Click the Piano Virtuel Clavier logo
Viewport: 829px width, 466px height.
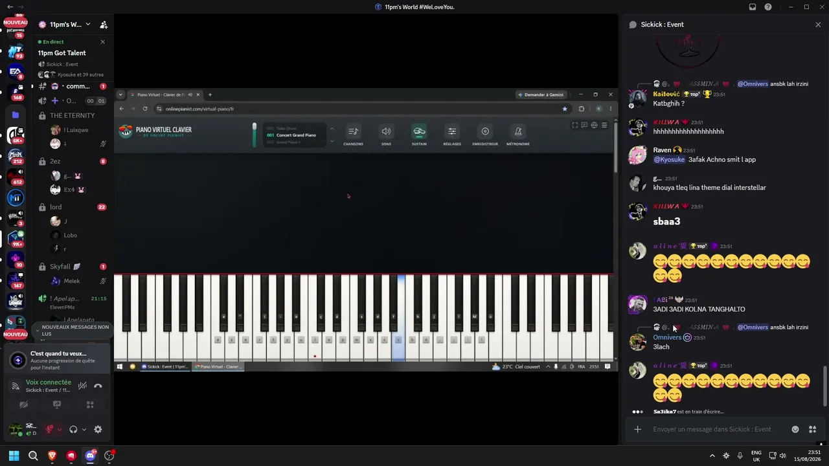155,131
